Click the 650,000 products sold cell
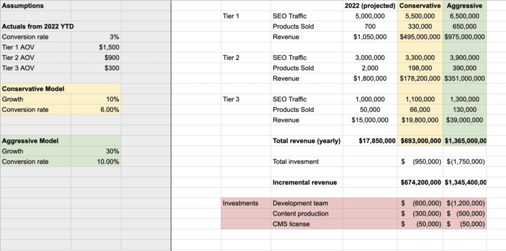The image size is (506, 251). [464, 27]
